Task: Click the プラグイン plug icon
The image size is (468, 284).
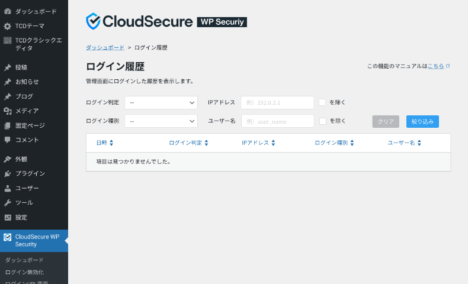Action: (x=8, y=173)
